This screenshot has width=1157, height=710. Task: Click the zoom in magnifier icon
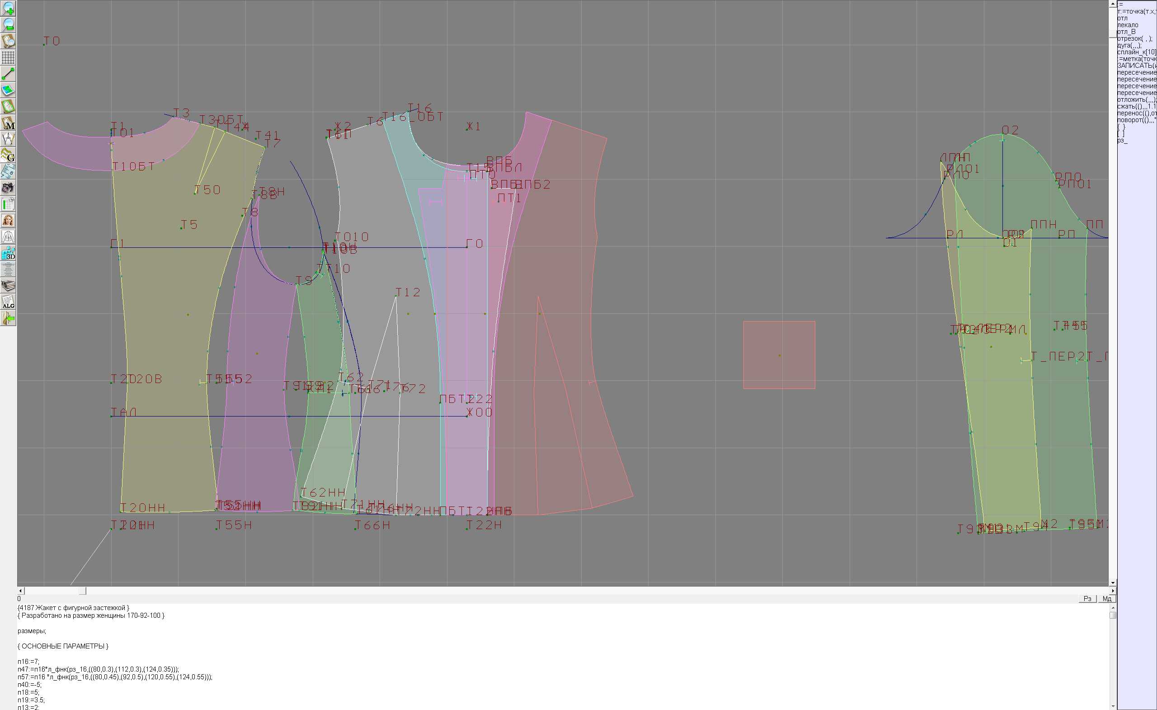(9, 9)
